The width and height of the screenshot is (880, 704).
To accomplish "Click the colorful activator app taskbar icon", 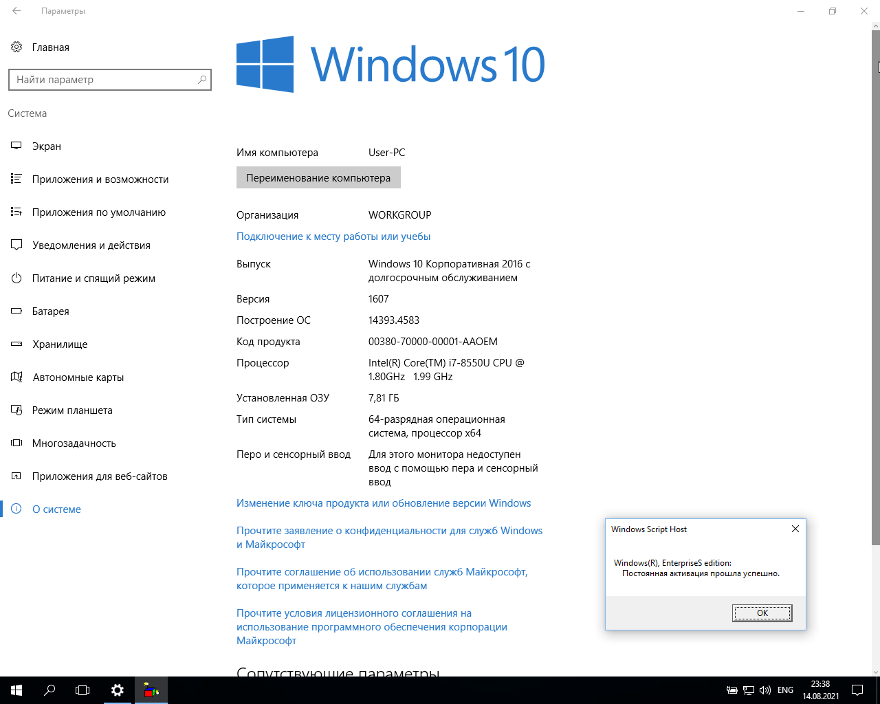I will tap(151, 690).
